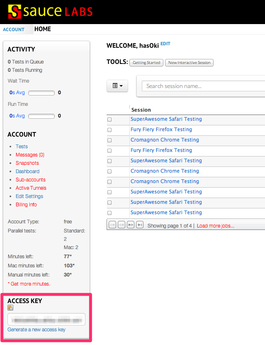
Task: Click the Get more minutes link
Action: click(x=30, y=284)
